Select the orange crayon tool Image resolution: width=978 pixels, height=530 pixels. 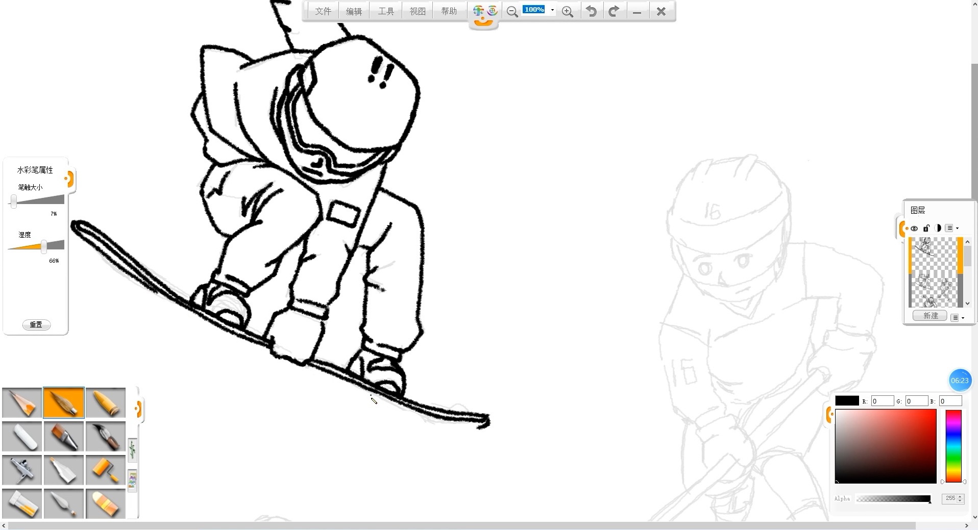[x=105, y=403]
